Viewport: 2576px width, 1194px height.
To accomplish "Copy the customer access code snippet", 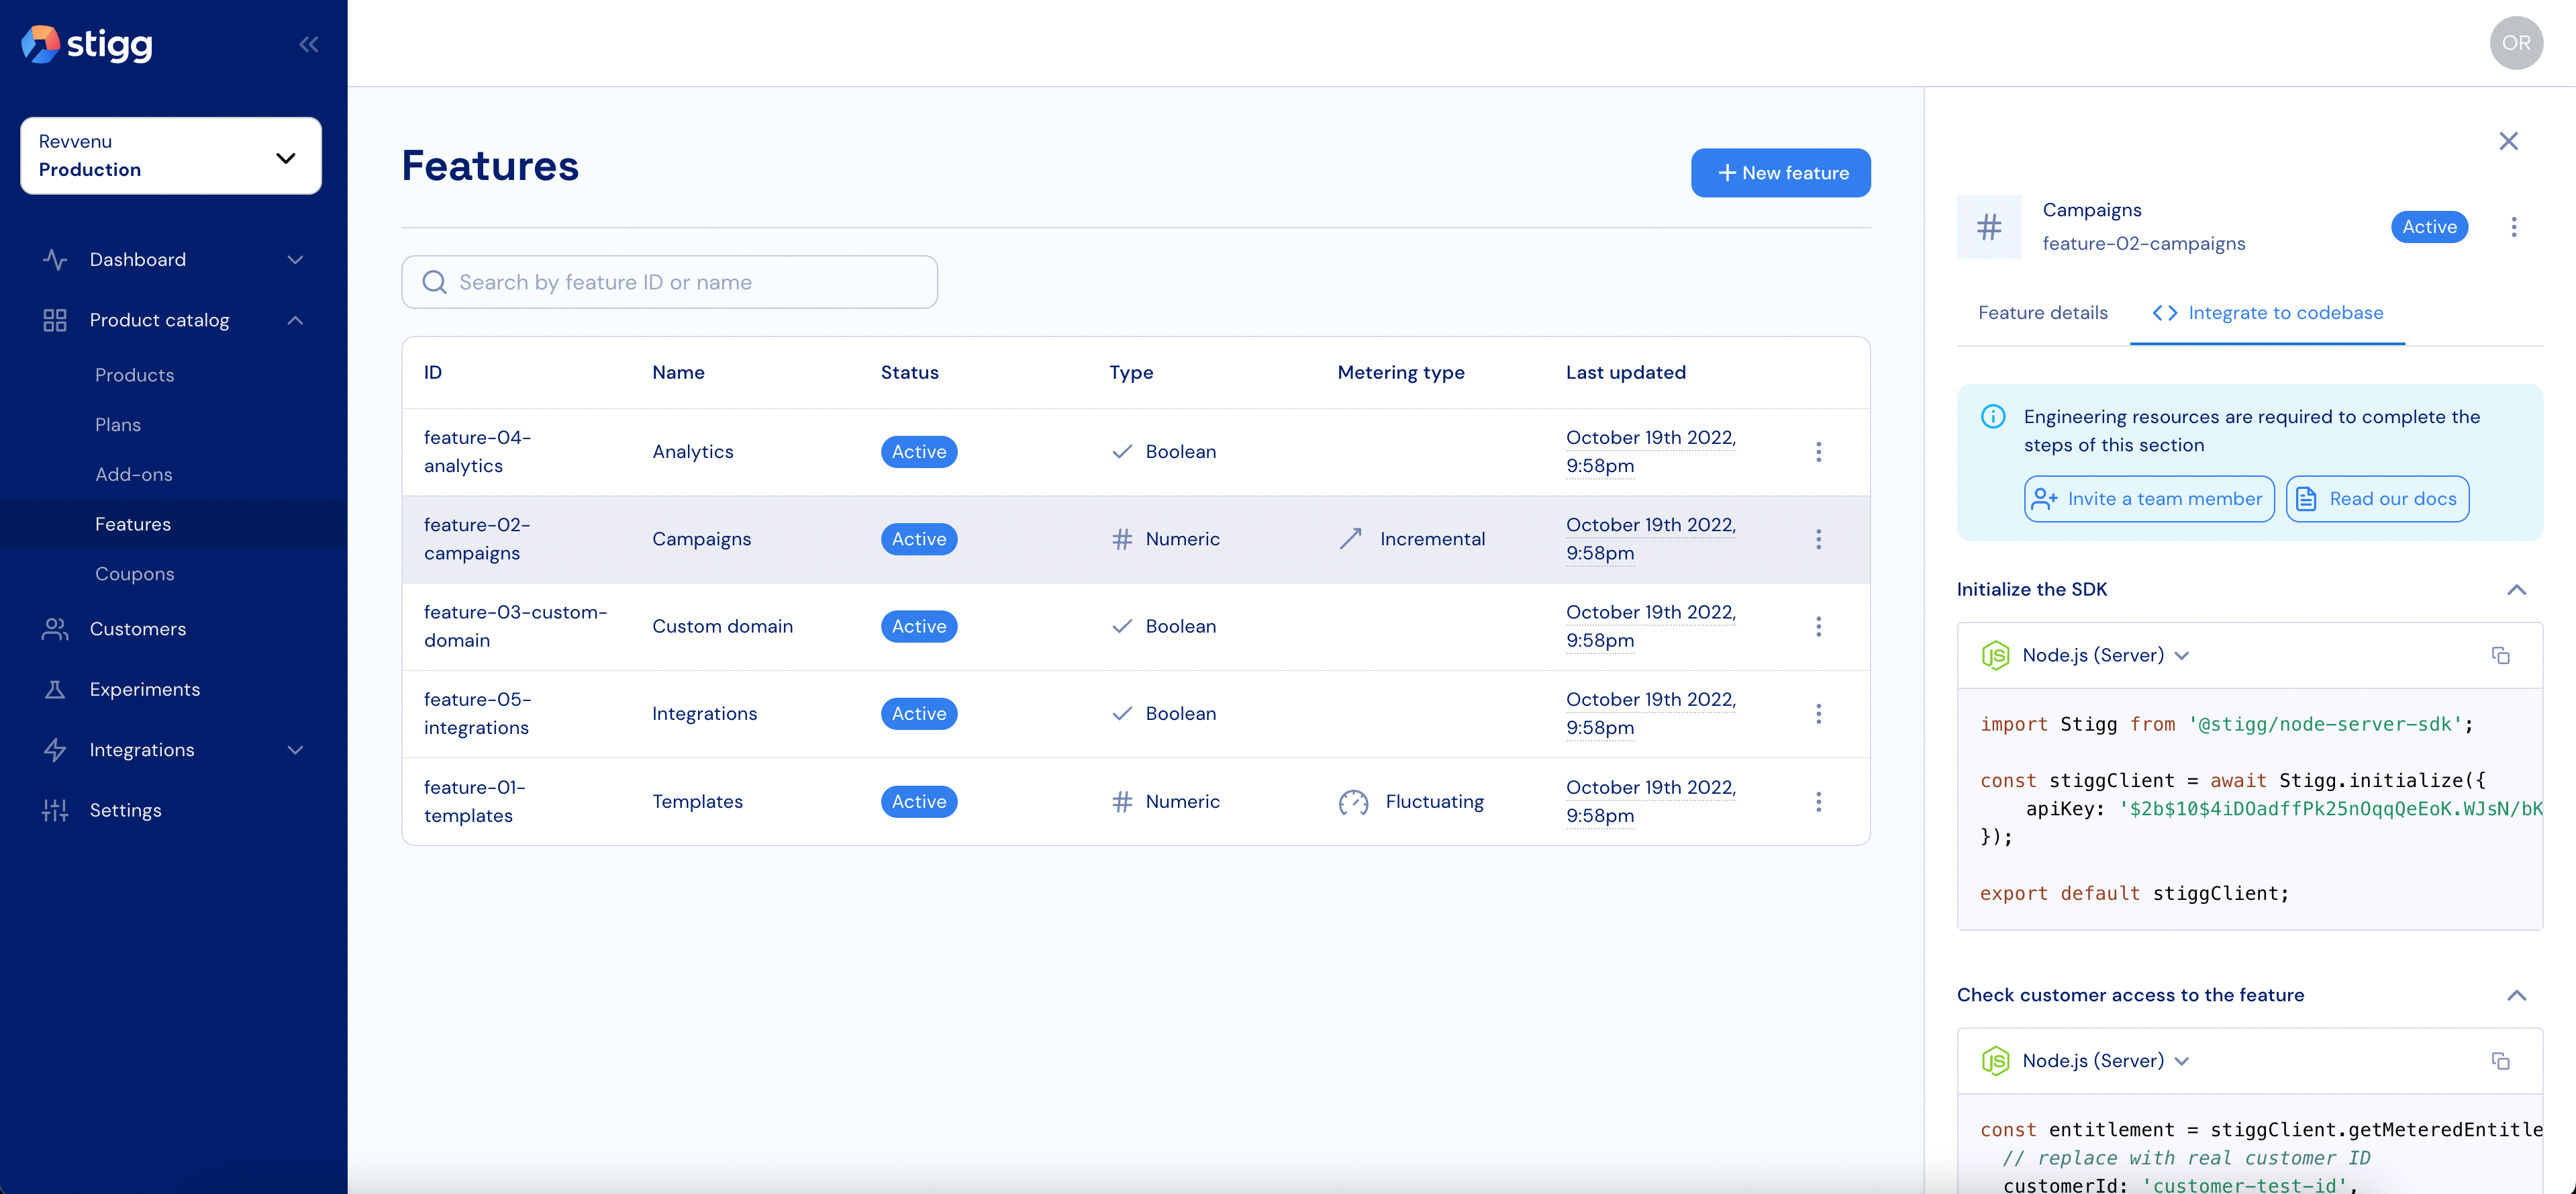I will [2500, 1061].
